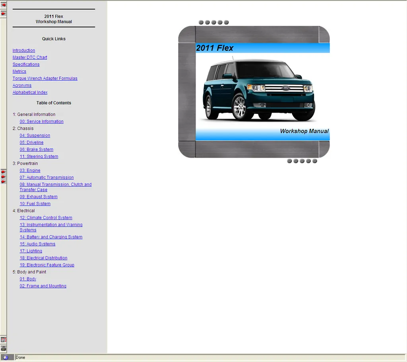Screen dimensions: 407x362
Task: Click the 'Quick Links' heading
Action: pyautogui.click(x=54, y=38)
